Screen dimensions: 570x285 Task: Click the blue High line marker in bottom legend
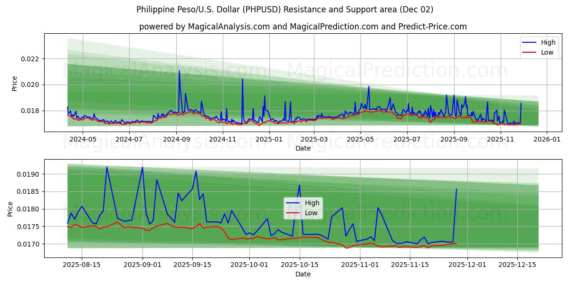(293, 203)
